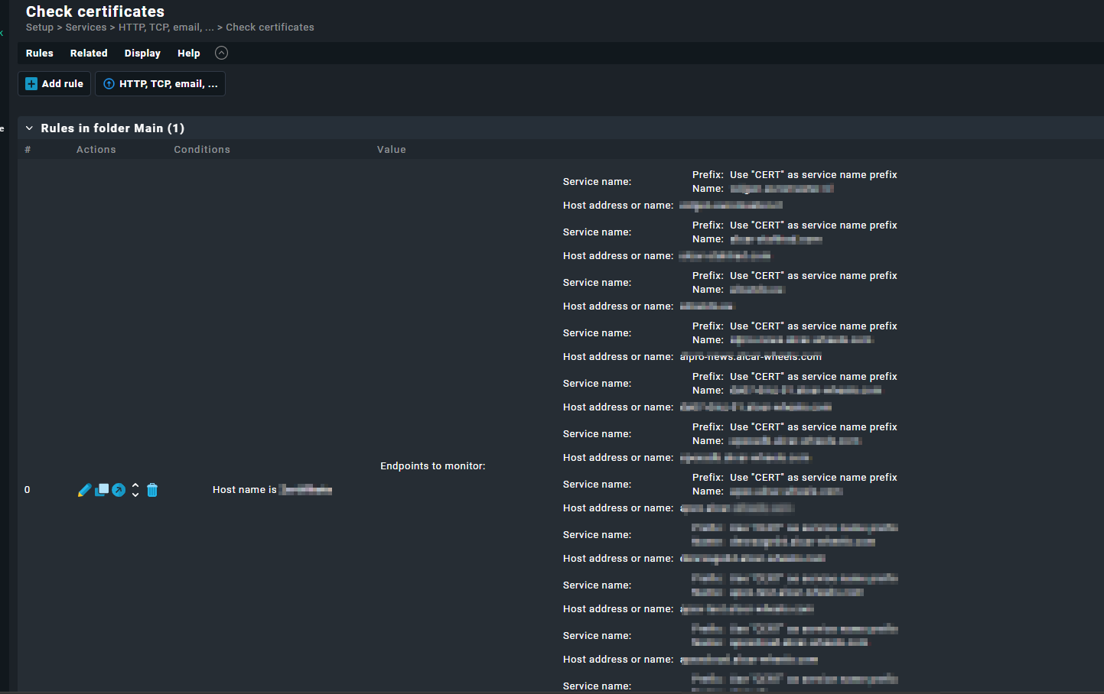Go up to HTTP, TCP, email rules button

tap(160, 84)
